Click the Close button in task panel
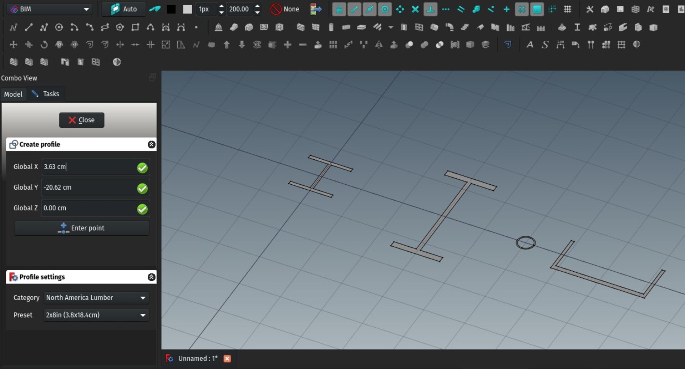The height and width of the screenshot is (369, 685). tap(82, 120)
